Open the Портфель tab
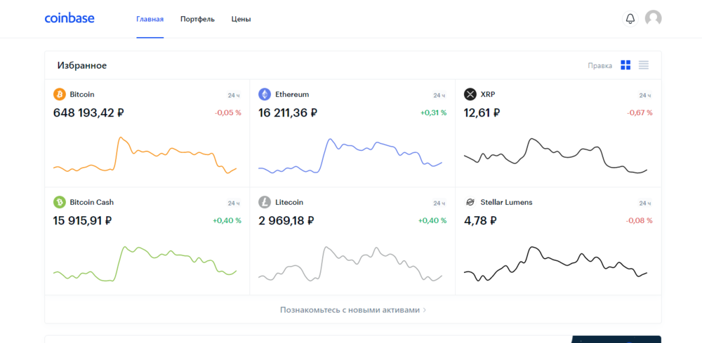The image size is (702, 343). (x=197, y=19)
